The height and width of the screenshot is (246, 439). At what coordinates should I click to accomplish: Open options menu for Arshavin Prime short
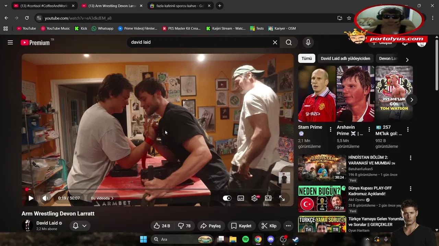(x=369, y=129)
